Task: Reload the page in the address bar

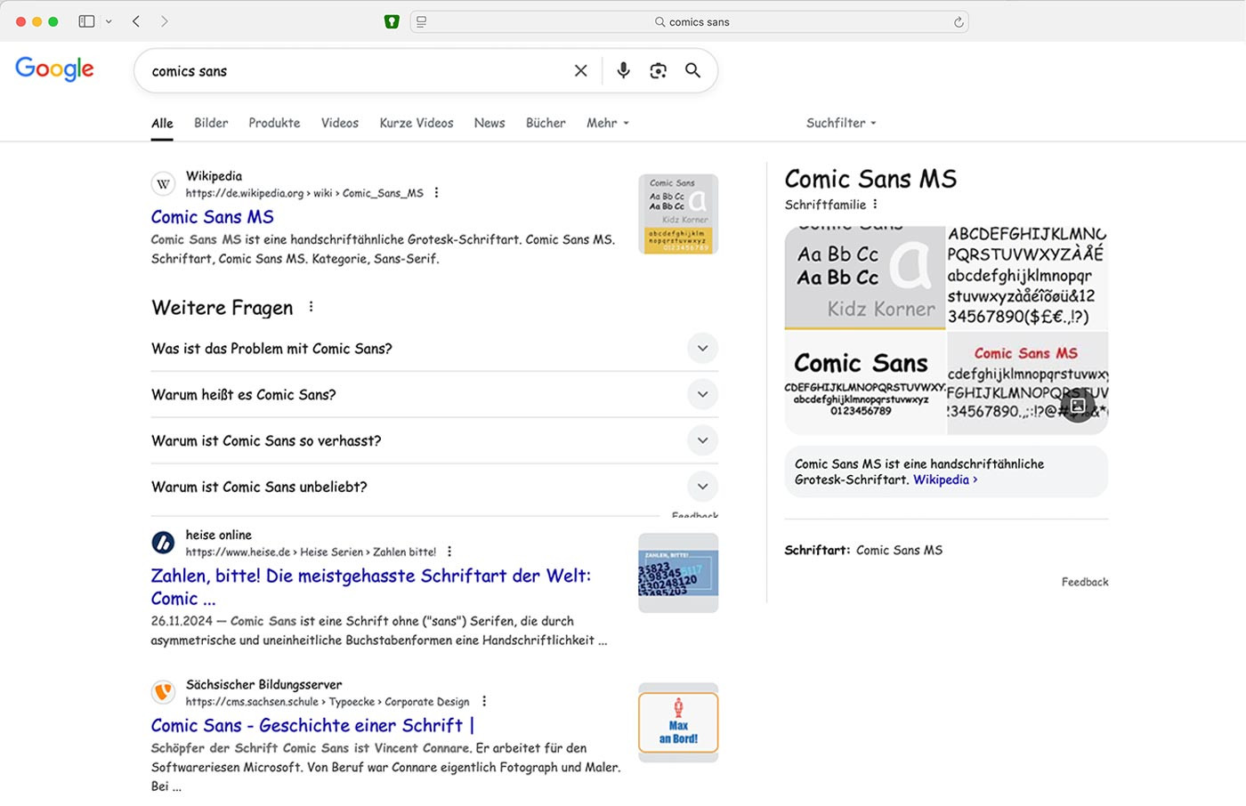Action: 959,22
